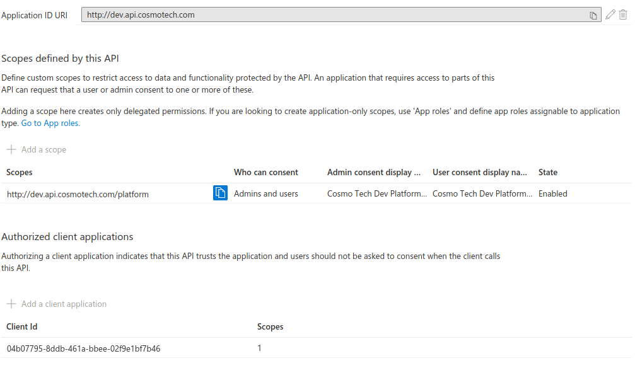Copy the Application ID URI to clipboard

coord(593,14)
